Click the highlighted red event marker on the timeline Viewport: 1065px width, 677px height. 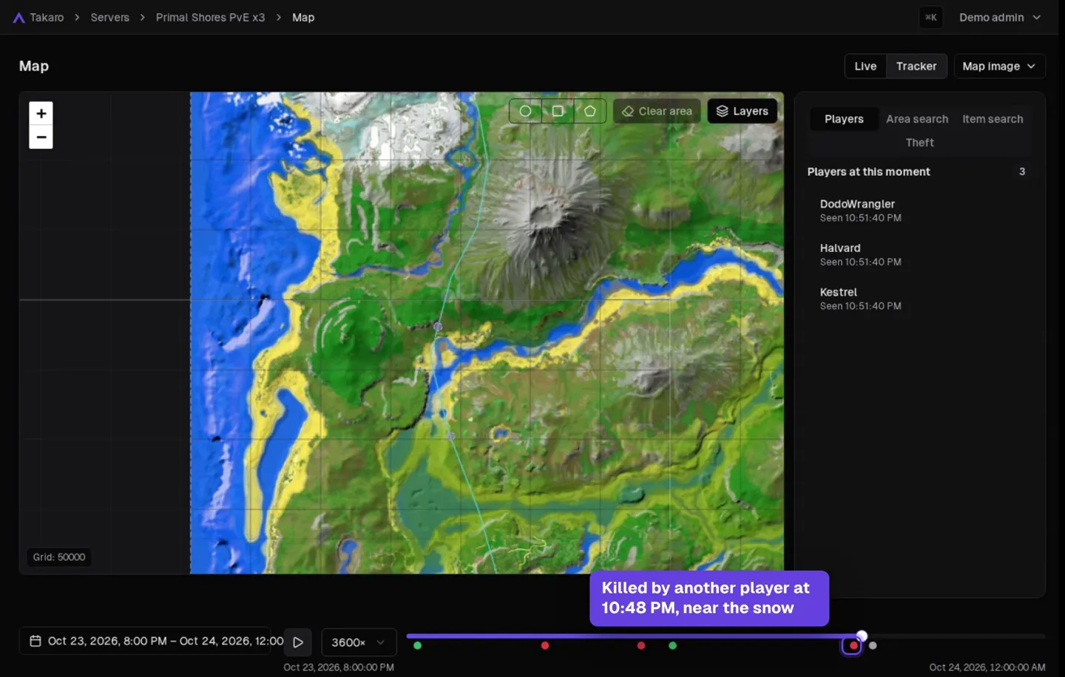pos(853,646)
